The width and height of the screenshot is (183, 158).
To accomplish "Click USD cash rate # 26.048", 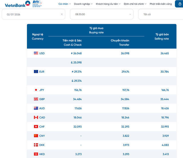I will tap(76, 53).
